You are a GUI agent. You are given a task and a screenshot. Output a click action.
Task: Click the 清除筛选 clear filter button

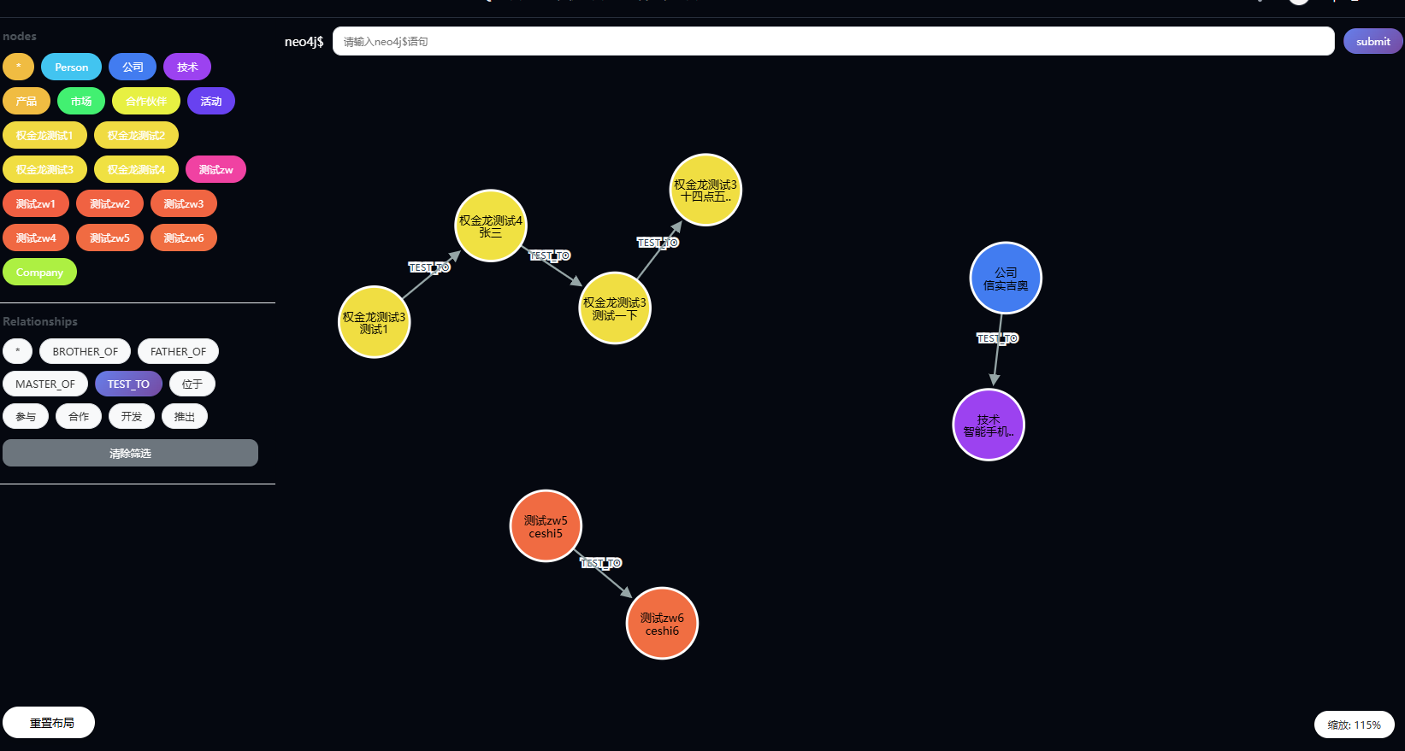[130, 454]
